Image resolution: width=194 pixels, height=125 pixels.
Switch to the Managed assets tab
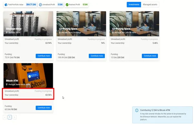150,5
